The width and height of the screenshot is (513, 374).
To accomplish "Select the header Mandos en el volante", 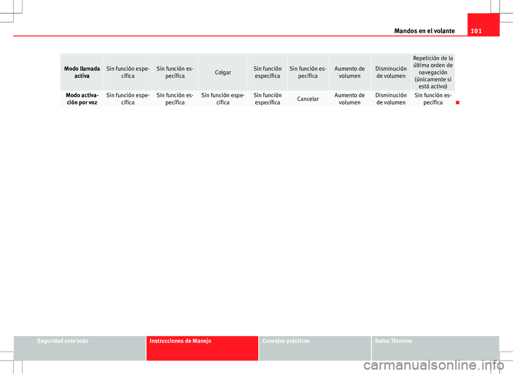I will point(424,31).
